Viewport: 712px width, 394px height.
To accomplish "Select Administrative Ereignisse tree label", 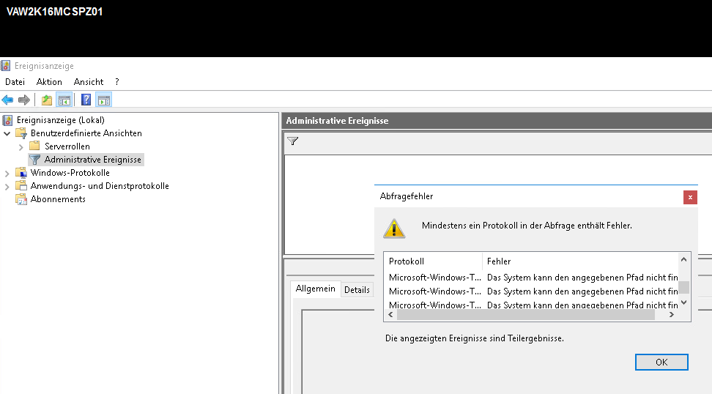I will tap(92, 160).
